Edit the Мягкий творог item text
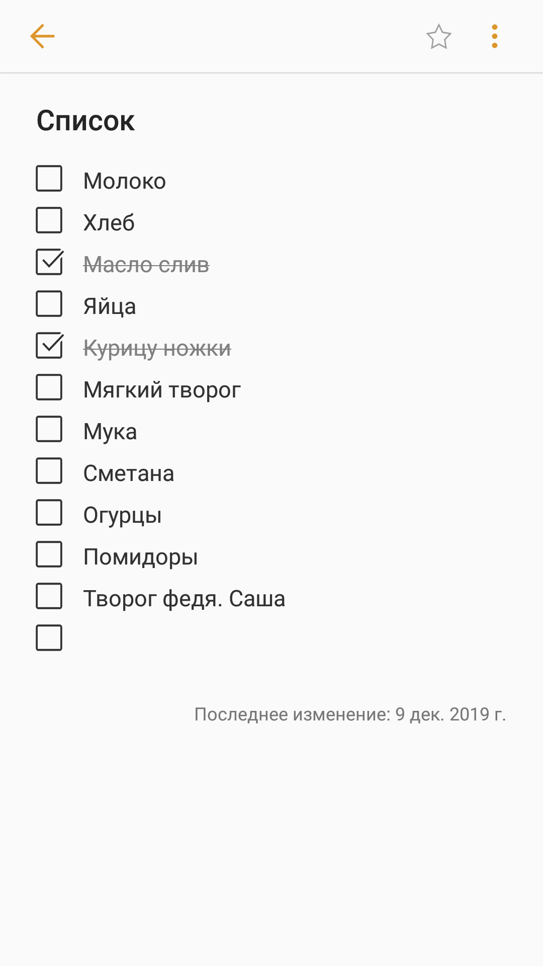 tap(162, 390)
